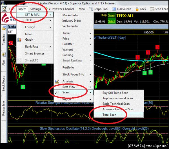Choose Advance Technical Scan
Viewport: 169px width, 149px height.
[119, 109]
